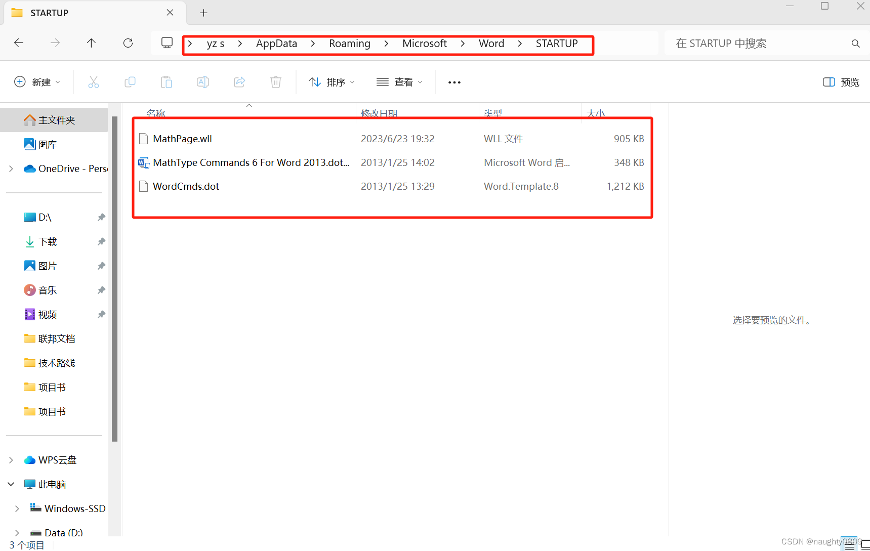This screenshot has width=870, height=551.
Task: Sort by 名称 column header
Action: pos(156,113)
